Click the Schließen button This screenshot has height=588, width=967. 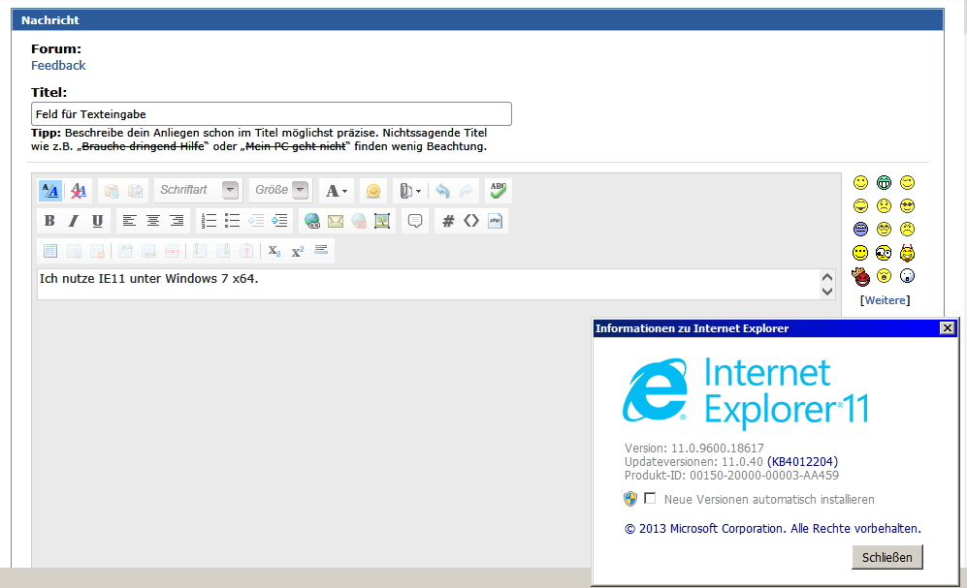click(x=887, y=557)
